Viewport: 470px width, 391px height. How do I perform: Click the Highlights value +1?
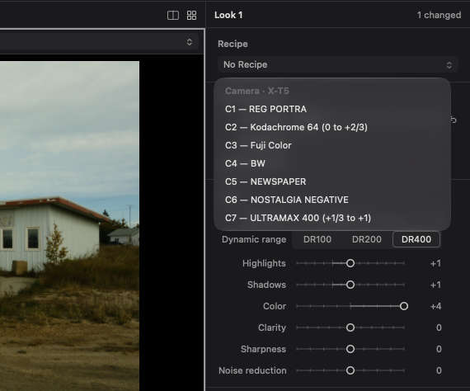click(435, 264)
